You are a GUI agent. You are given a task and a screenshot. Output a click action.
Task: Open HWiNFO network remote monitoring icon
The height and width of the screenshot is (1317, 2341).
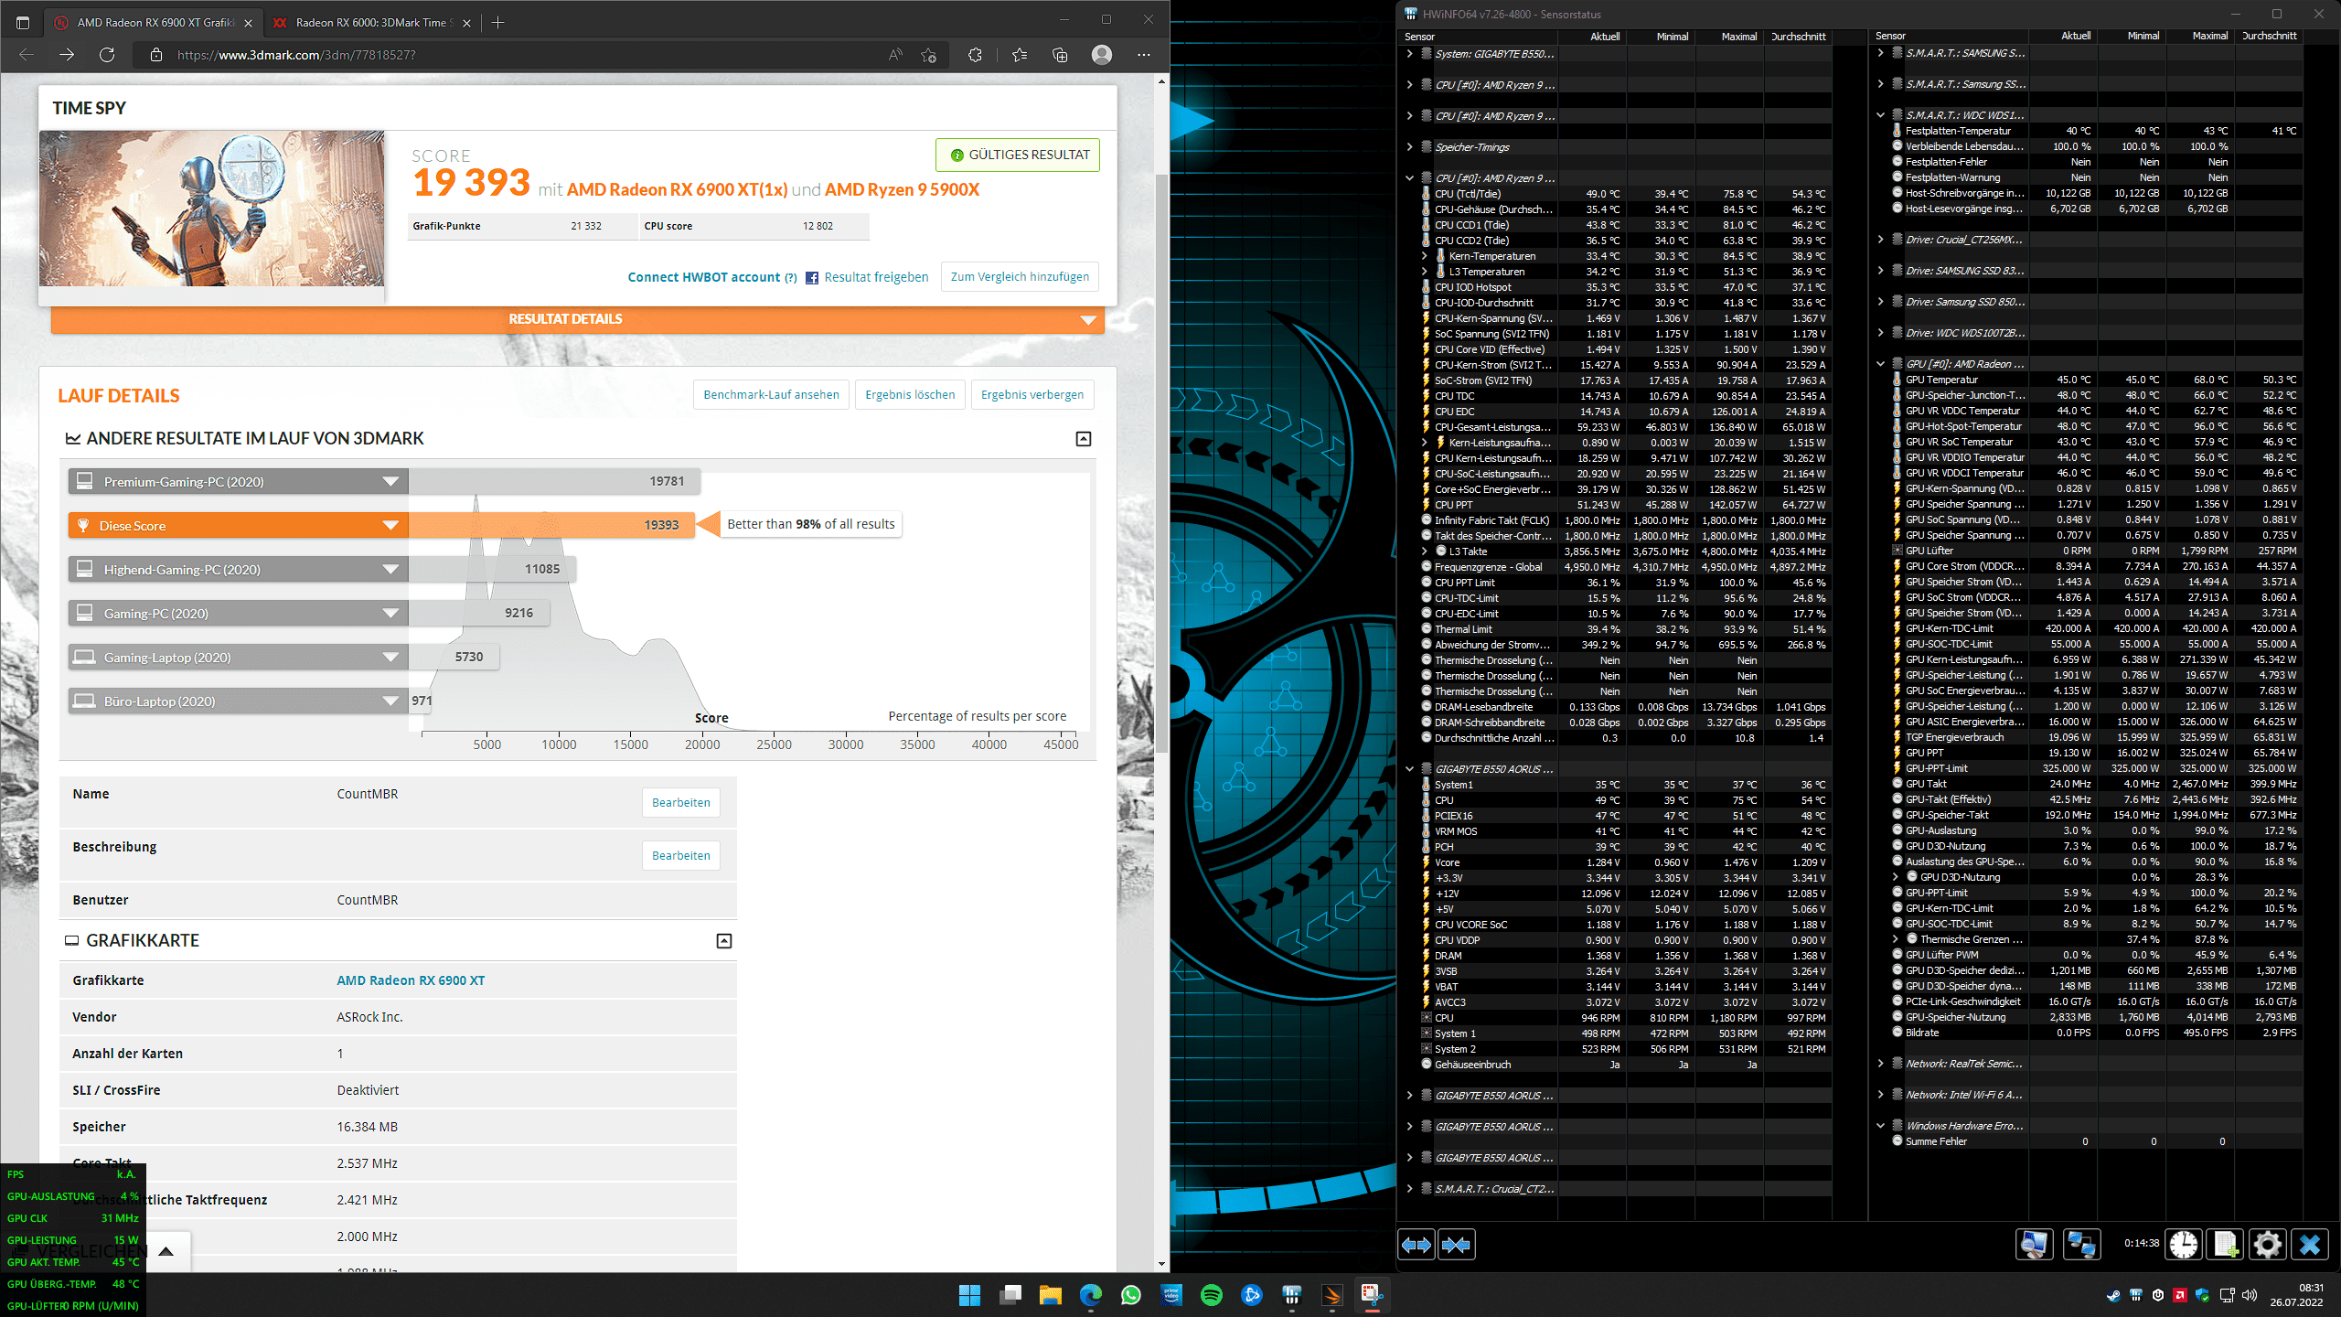(x=2081, y=1245)
